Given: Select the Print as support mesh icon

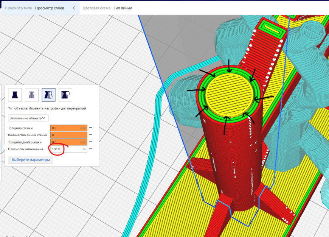Looking at the screenshot, I should tap(32, 95).
